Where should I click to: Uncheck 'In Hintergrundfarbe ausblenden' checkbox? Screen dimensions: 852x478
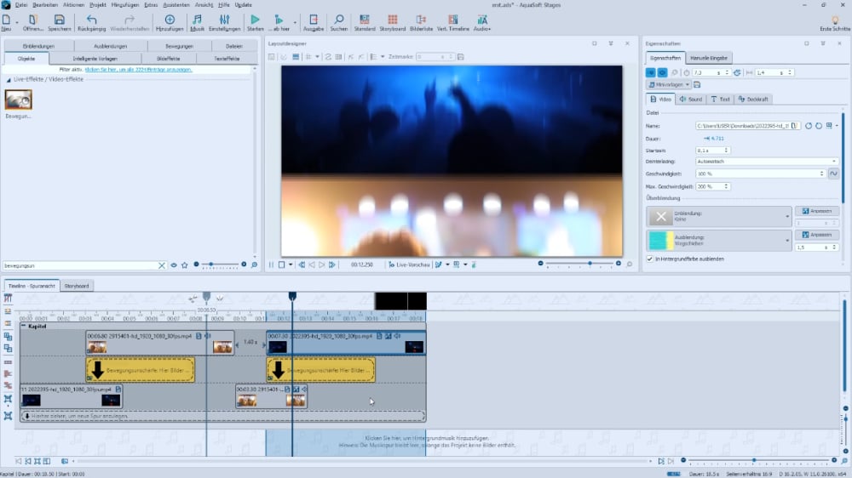(650, 259)
